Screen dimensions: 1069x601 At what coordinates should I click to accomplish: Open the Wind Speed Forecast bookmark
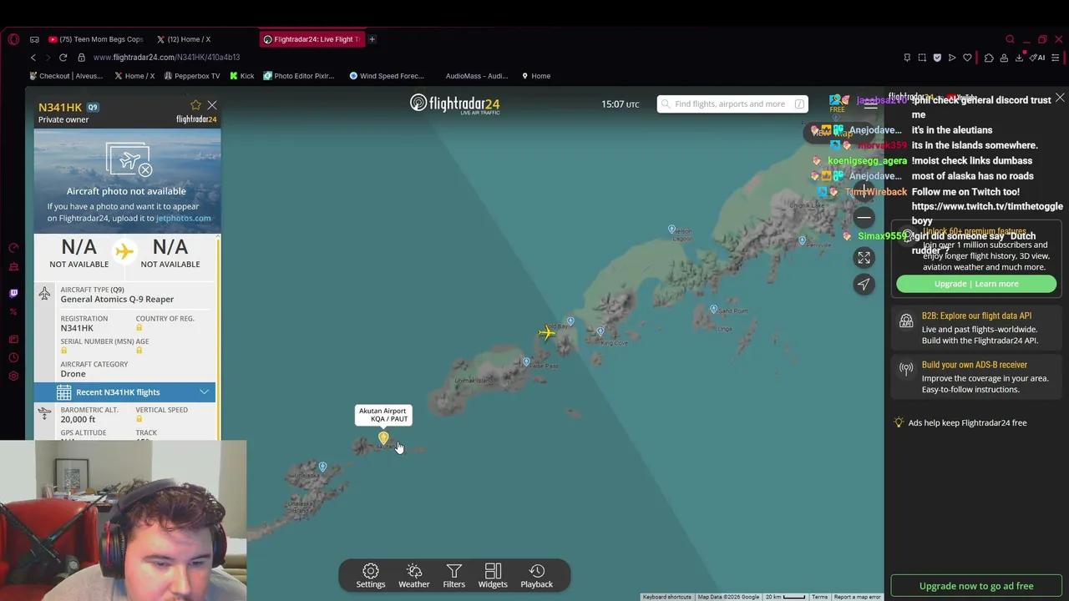coord(387,76)
